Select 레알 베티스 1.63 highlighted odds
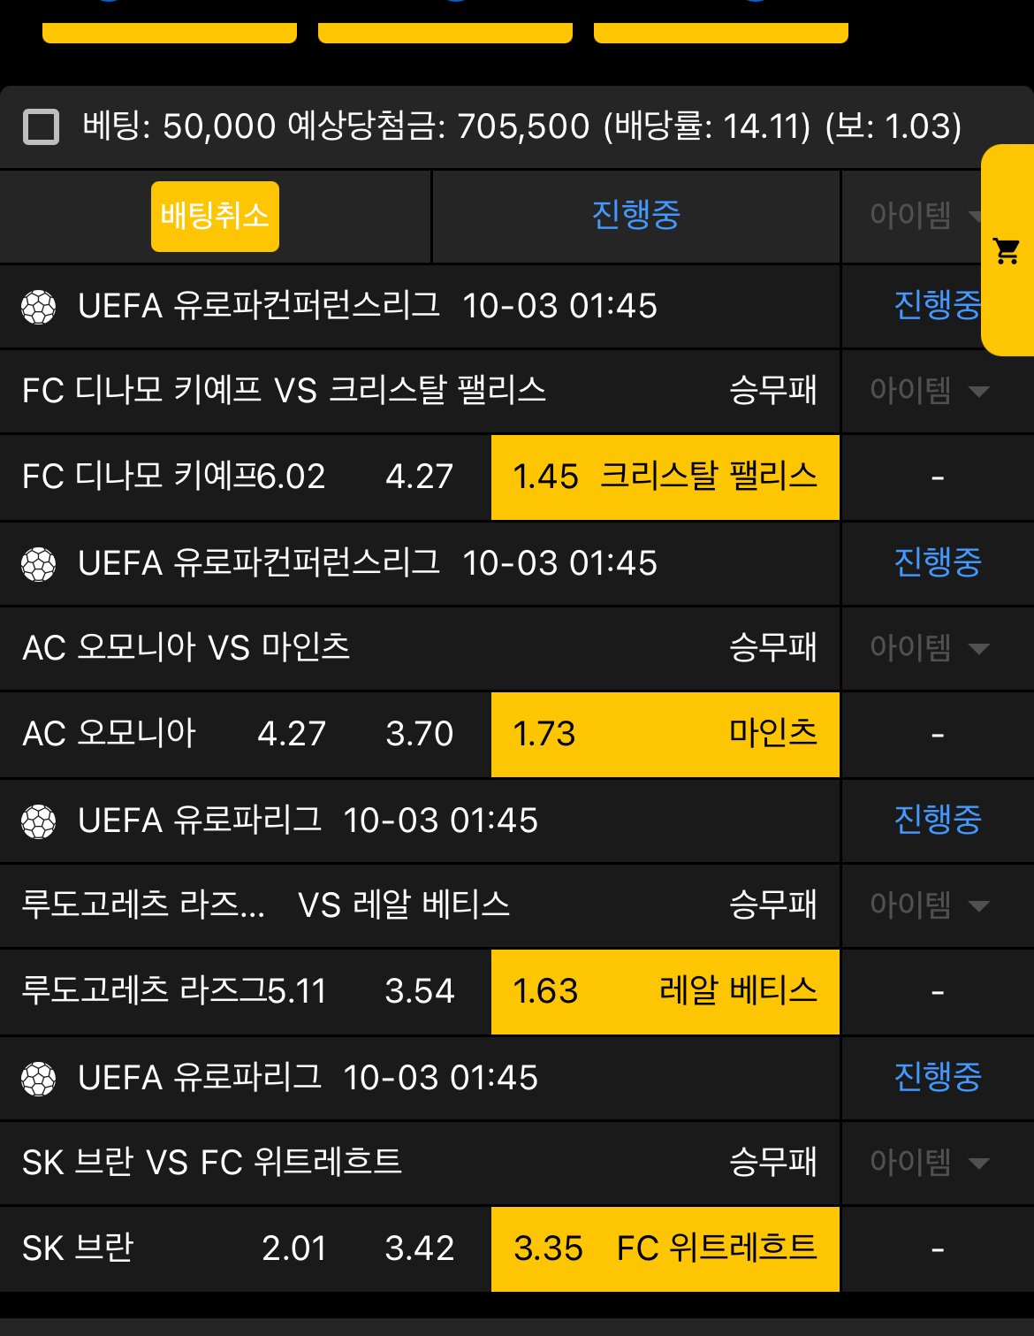1034x1336 pixels. click(x=665, y=991)
